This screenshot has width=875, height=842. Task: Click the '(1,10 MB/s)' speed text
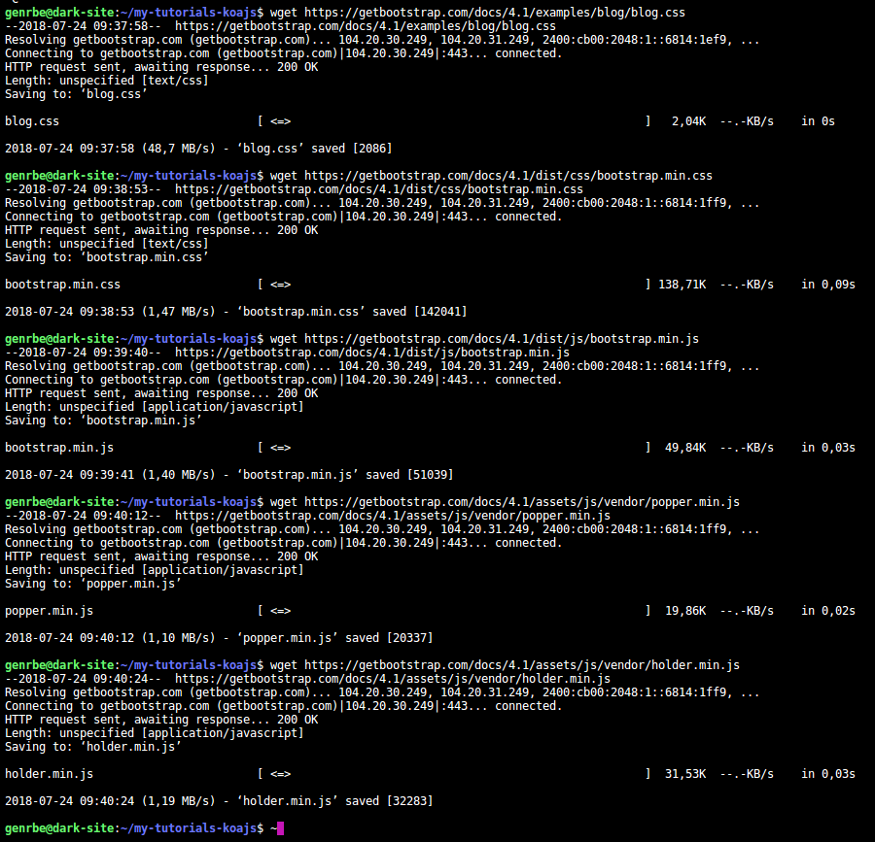(x=178, y=638)
